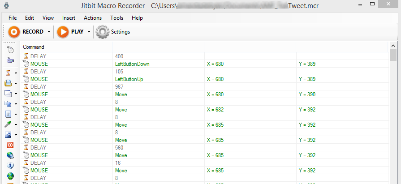Maximize the Jitbit Macro Recorder window

click(x=373, y=4)
